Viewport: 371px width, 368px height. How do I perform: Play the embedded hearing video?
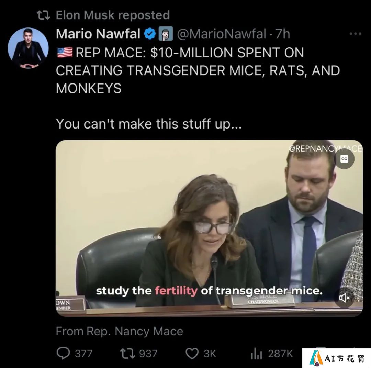pos(209,228)
